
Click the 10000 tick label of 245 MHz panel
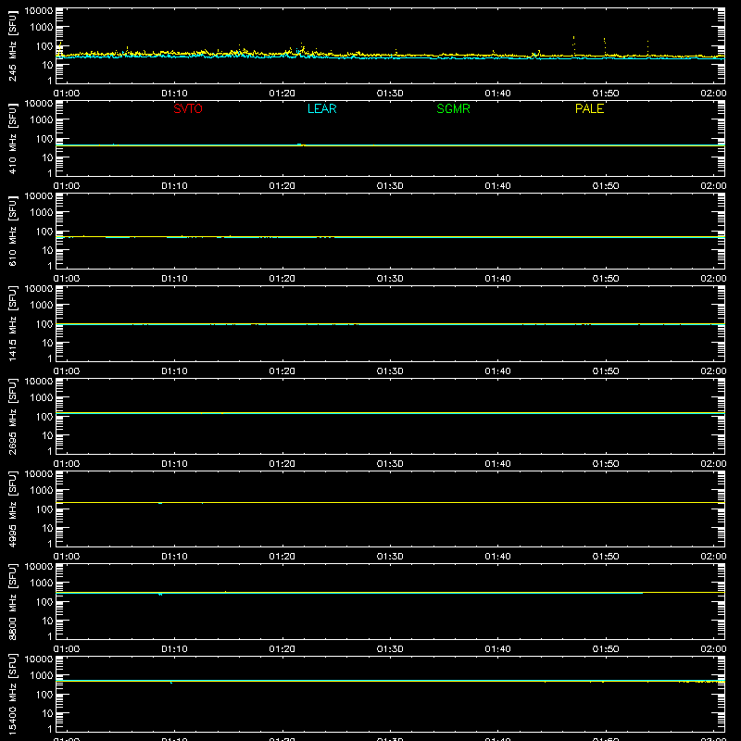click(39, 11)
